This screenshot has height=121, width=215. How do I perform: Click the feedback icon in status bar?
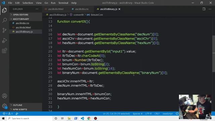pos(177,114)
